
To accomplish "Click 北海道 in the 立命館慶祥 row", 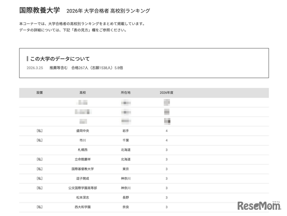I will pos(126,159).
